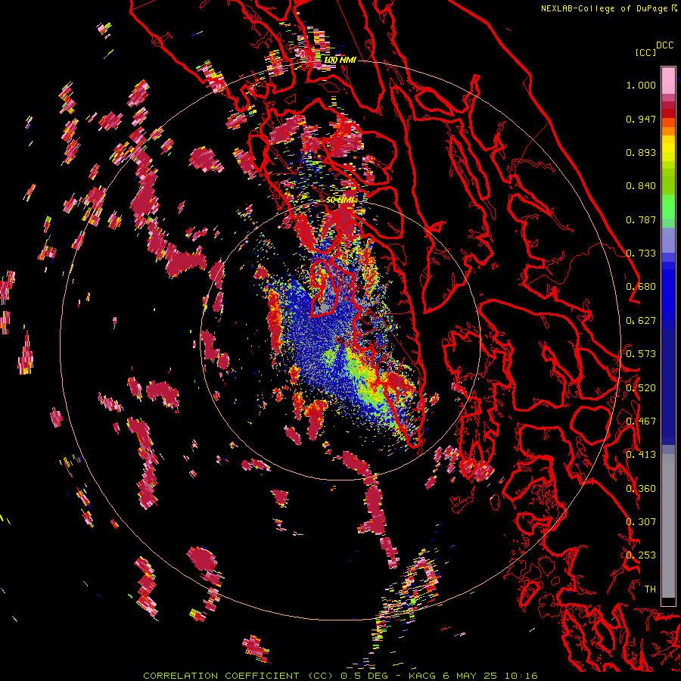The image size is (681, 681).
Task: Click the 0.307 color scale value
Action: point(641,522)
